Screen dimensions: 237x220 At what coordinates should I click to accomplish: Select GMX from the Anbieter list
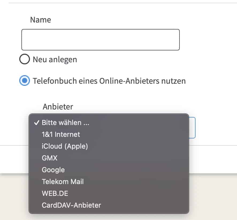pyautogui.click(x=109, y=158)
